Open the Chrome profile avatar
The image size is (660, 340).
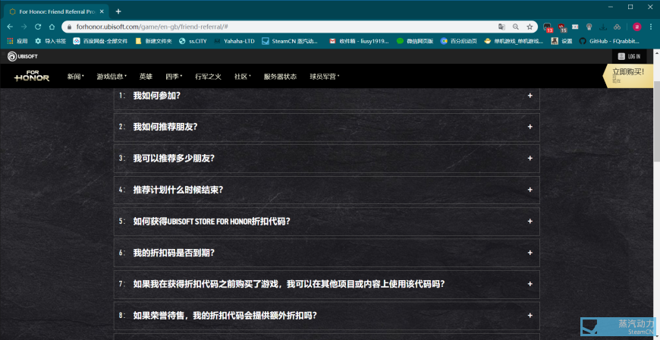click(x=636, y=27)
